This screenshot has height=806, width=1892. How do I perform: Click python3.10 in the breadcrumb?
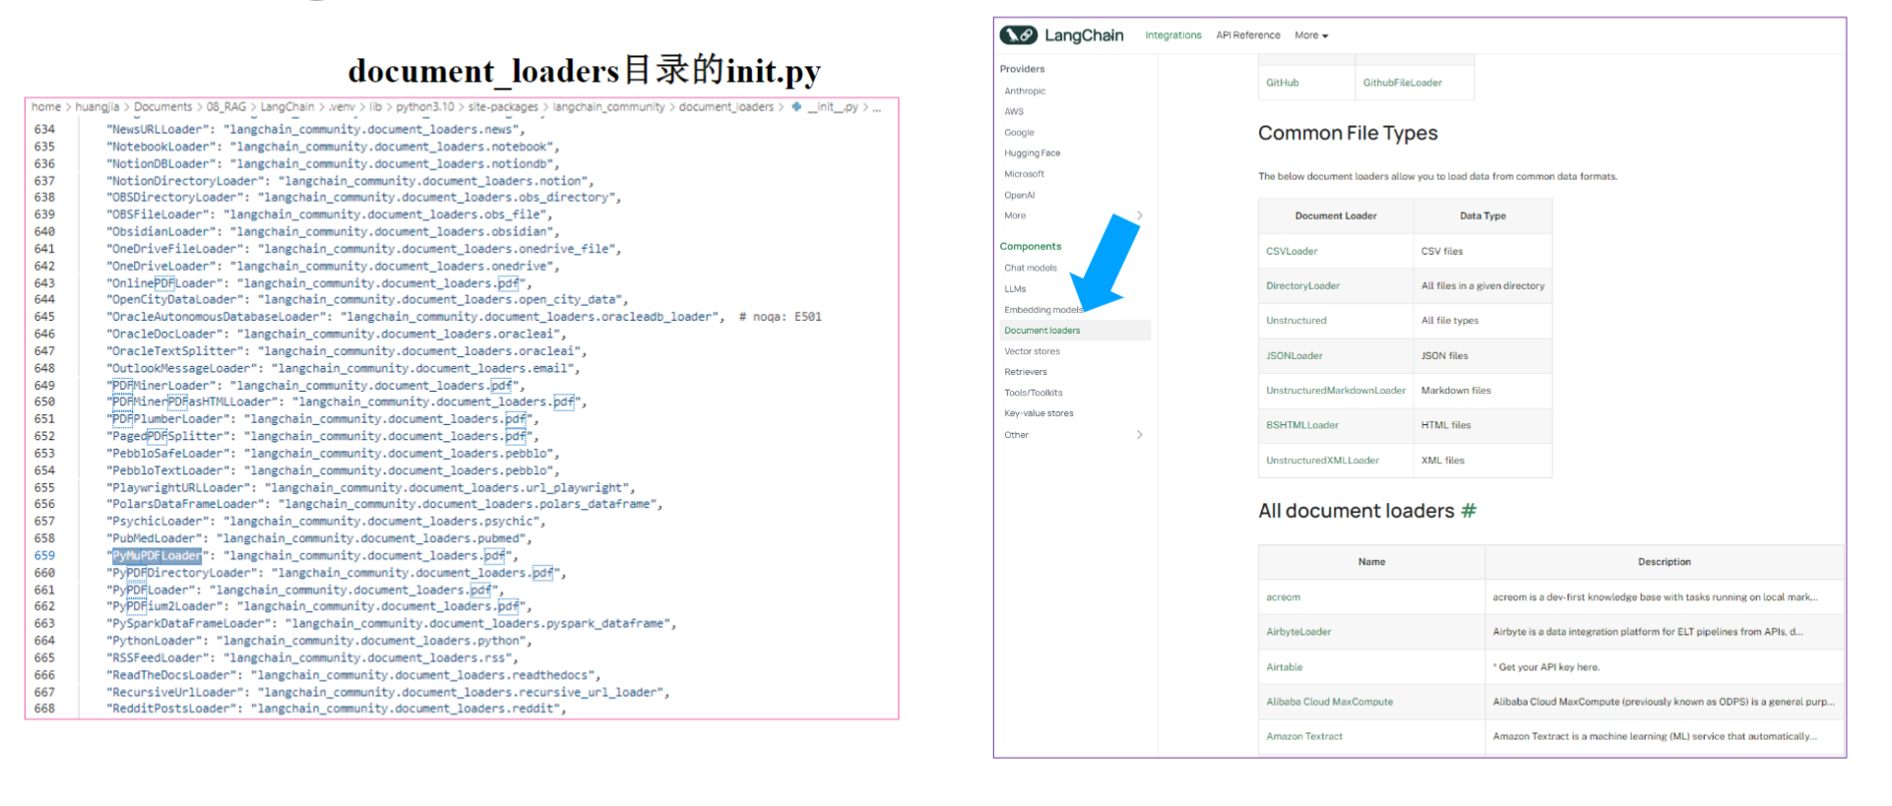pos(425,106)
